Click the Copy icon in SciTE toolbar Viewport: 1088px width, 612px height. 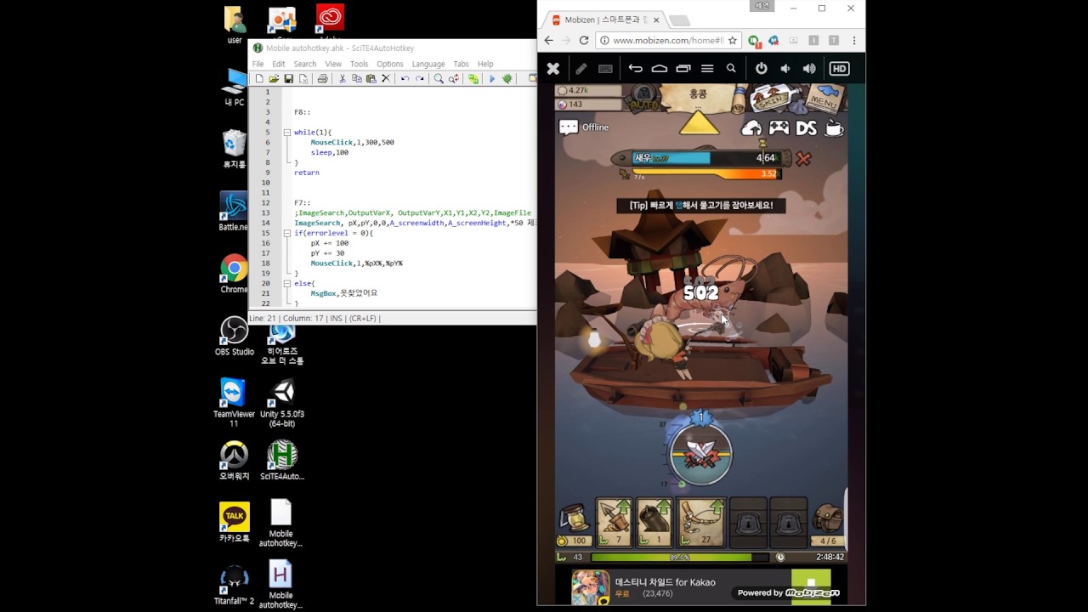pyautogui.click(x=357, y=78)
